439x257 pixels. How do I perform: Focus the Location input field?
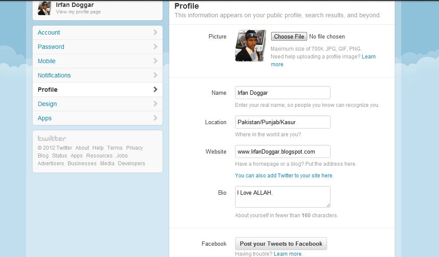(x=282, y=122)
